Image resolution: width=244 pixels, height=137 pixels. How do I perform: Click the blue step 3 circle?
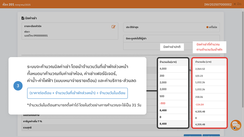click(18, 86)
